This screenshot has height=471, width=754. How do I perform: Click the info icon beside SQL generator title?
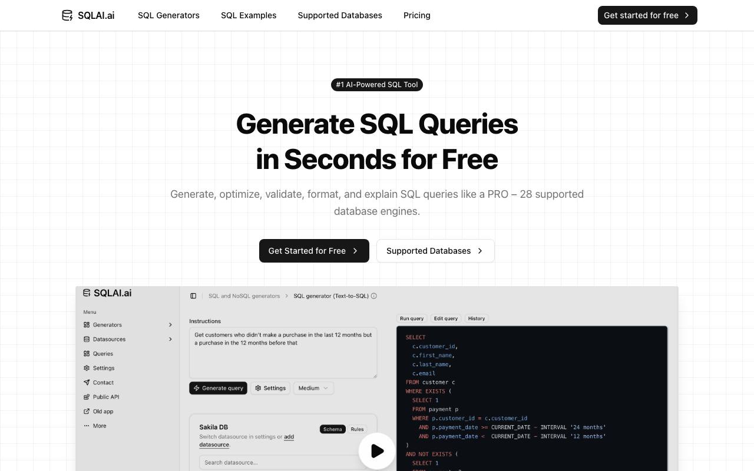click(x=374, y=296)
